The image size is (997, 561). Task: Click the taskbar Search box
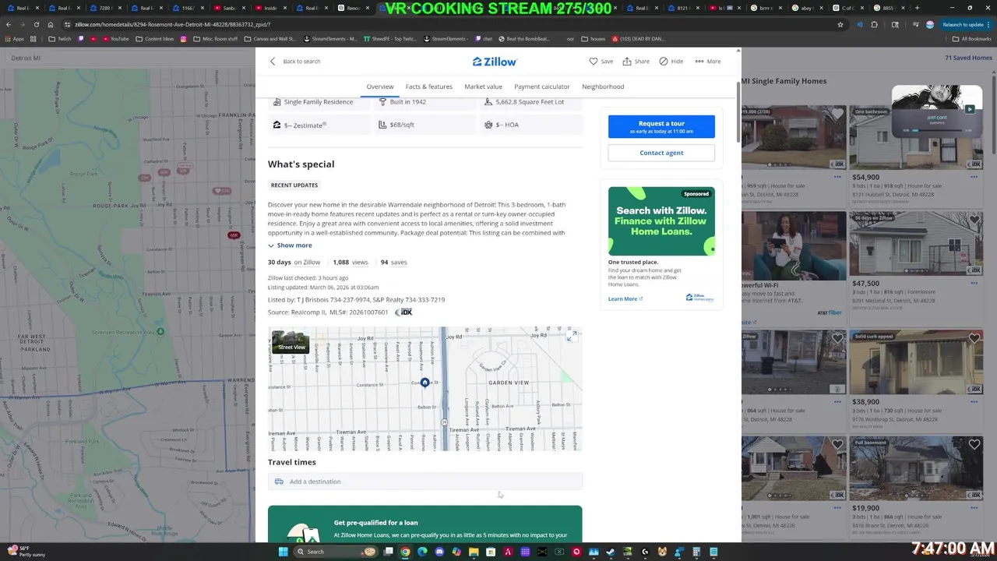336,552
